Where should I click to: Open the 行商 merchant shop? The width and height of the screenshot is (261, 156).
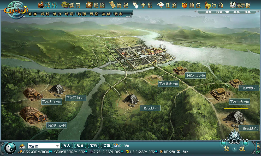pos(214,5)
